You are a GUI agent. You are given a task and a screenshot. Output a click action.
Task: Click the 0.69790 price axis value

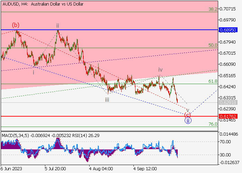[x=227, y=20]
